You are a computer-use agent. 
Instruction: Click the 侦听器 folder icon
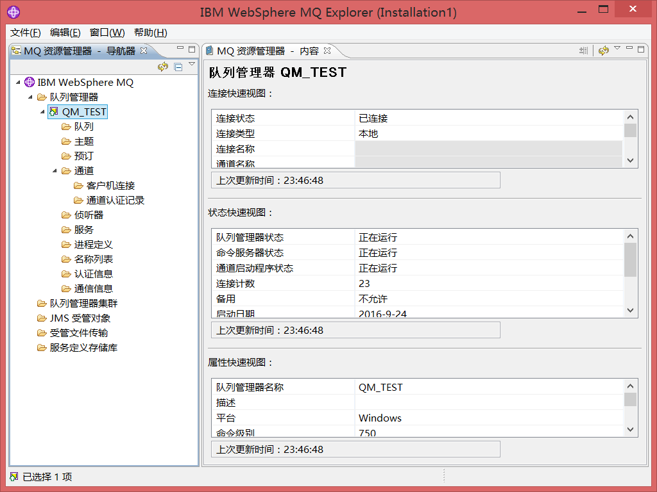(66, 215)
